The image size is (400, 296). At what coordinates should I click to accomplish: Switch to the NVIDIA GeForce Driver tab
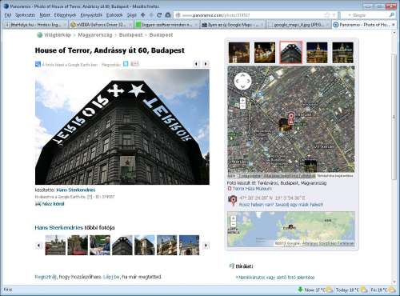pos(101,25)
